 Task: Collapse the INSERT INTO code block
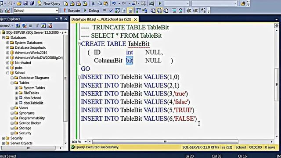(x=79, y=77)
